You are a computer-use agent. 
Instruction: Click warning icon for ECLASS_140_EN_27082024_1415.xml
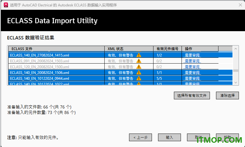pos(139,55)
